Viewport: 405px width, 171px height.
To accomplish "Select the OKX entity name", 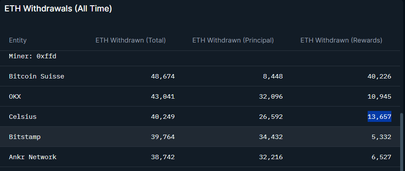I will point(15,97).
